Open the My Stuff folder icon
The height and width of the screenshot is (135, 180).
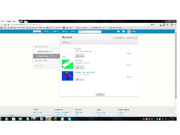[123, 31]
